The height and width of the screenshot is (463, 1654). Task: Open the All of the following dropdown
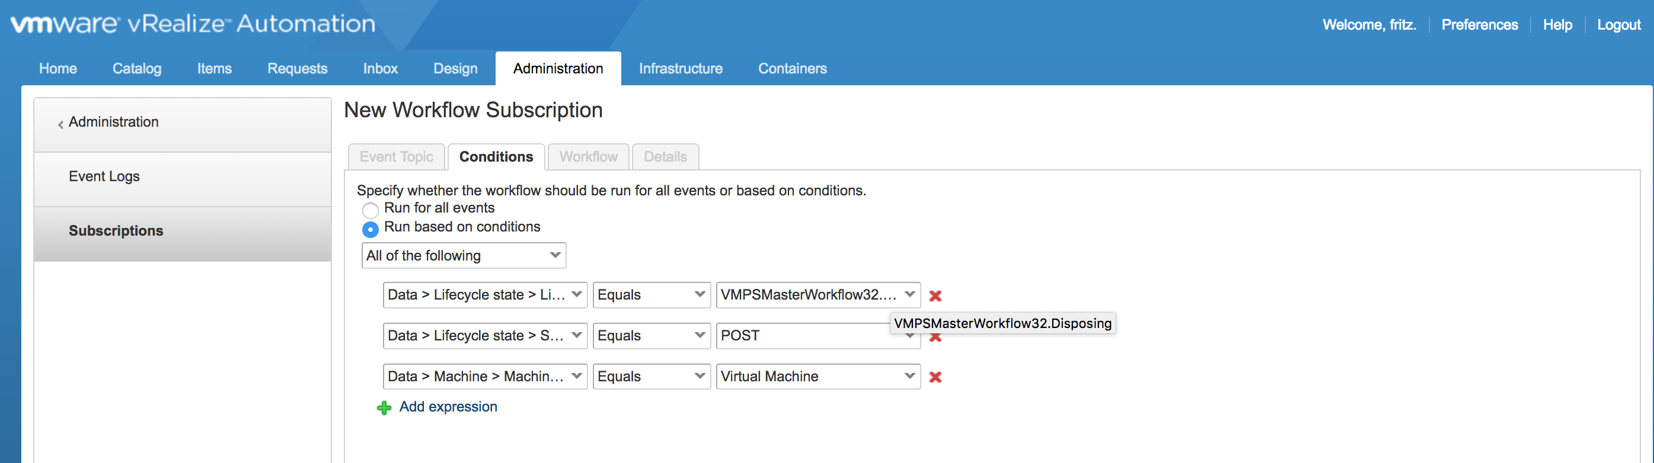point(464,256)
